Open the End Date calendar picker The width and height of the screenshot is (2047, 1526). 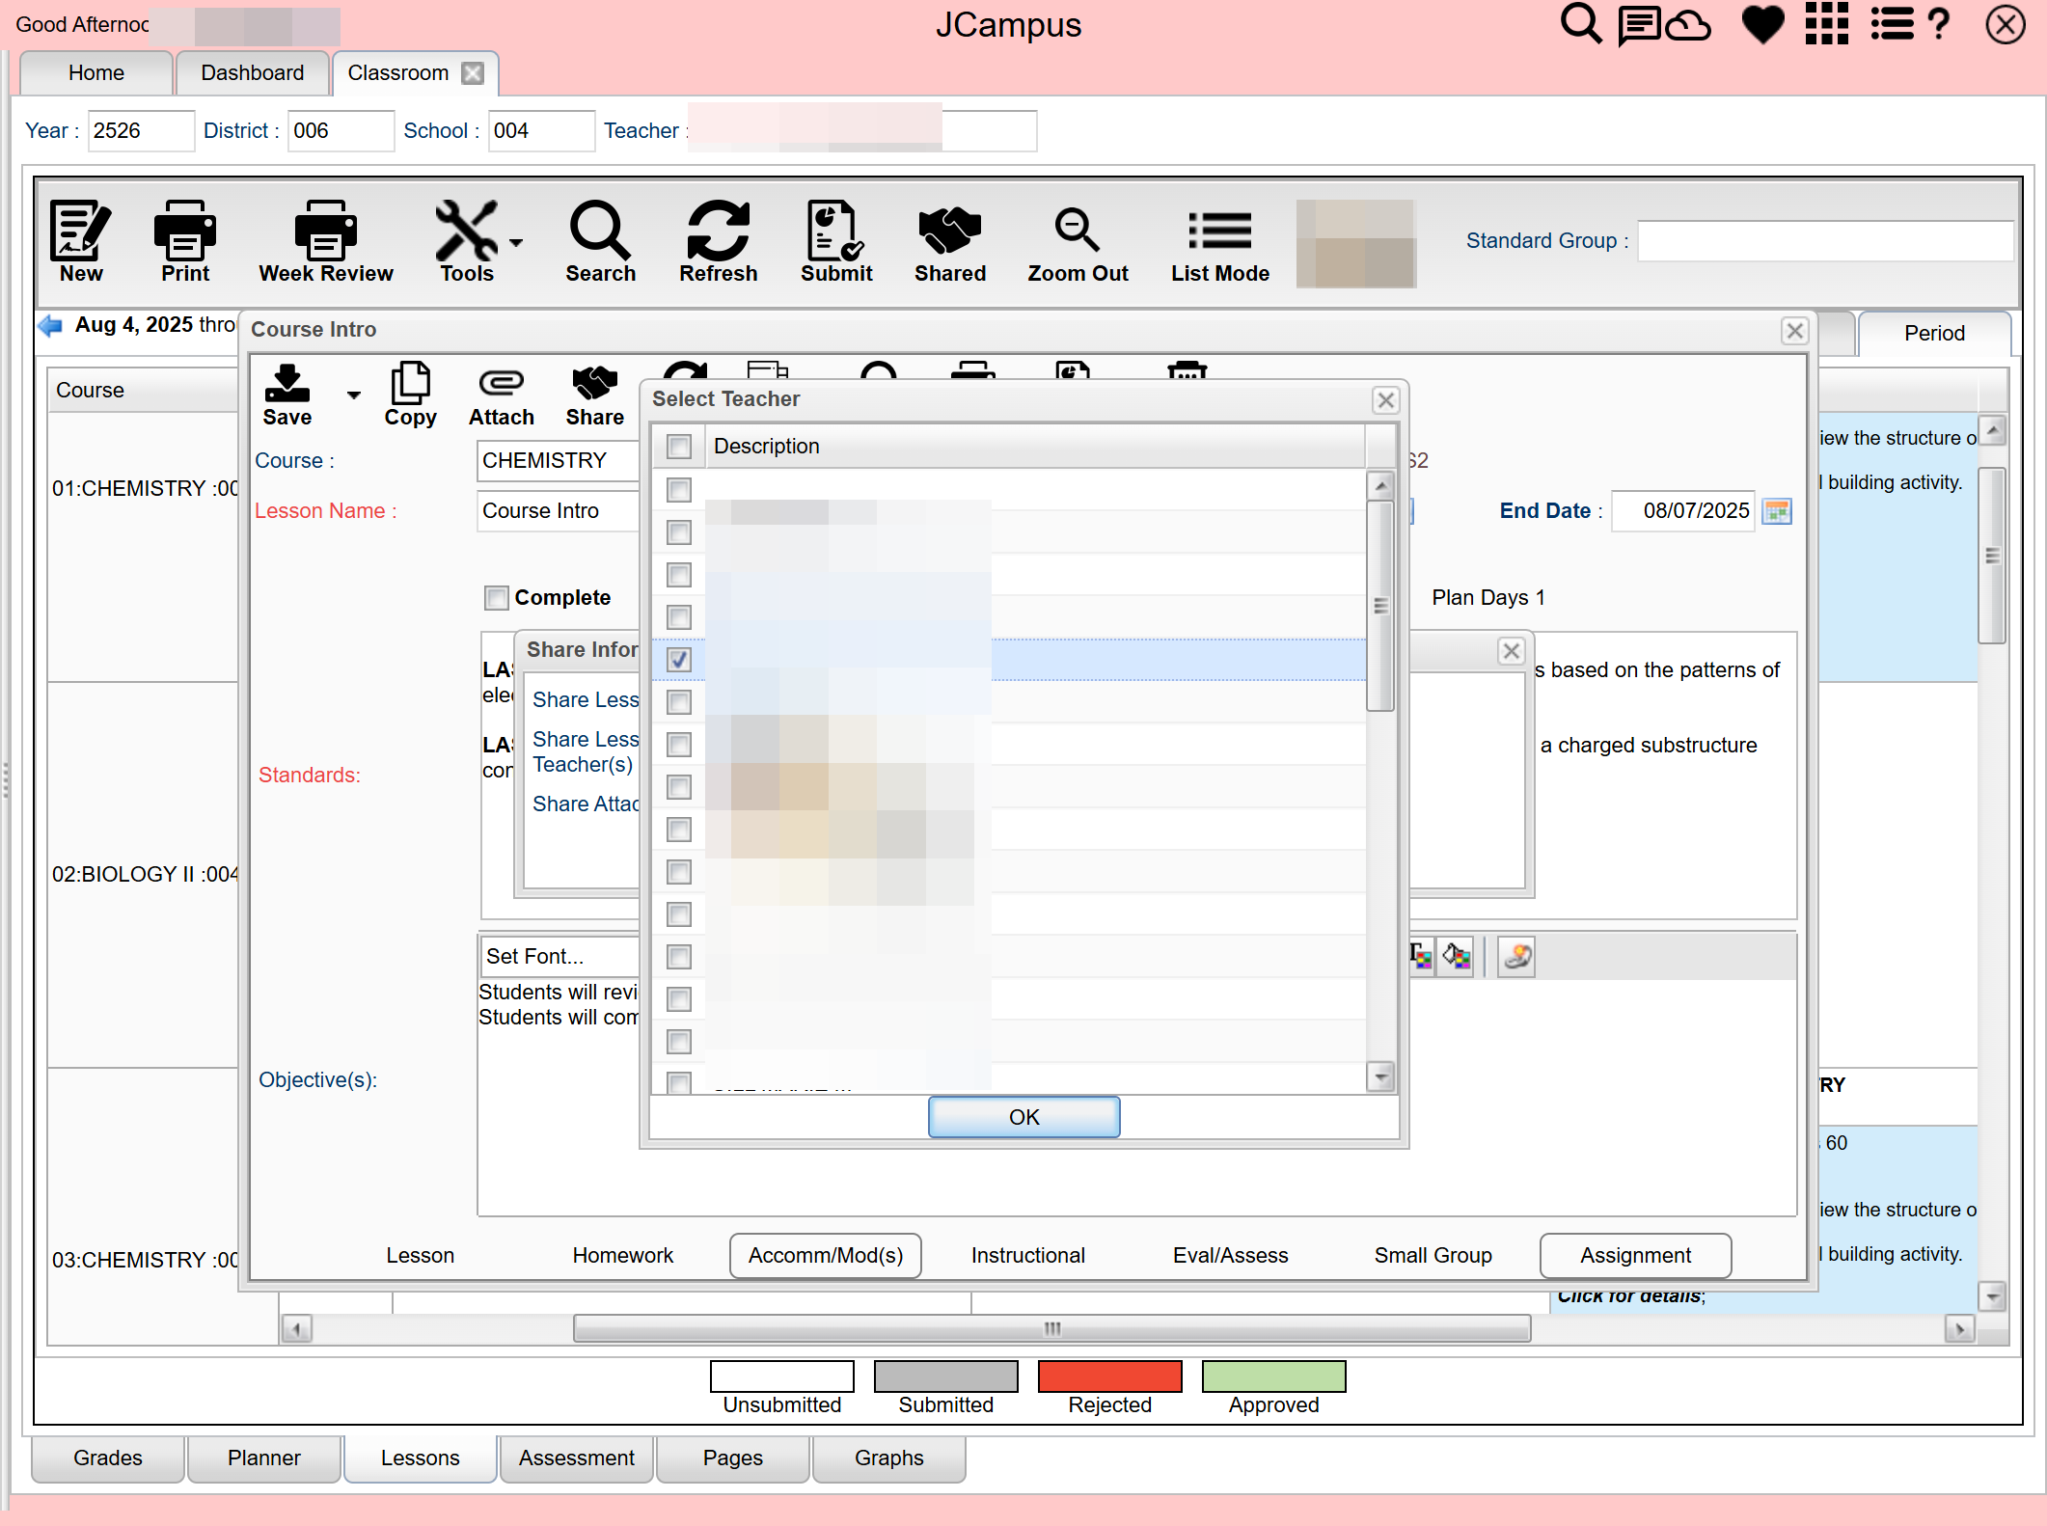[x=1777, y=511]
